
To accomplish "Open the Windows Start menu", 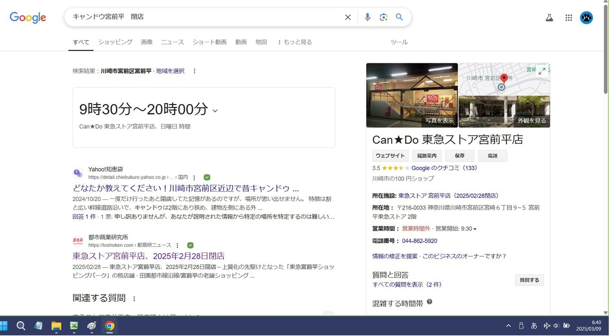I will tap(4, 326).
